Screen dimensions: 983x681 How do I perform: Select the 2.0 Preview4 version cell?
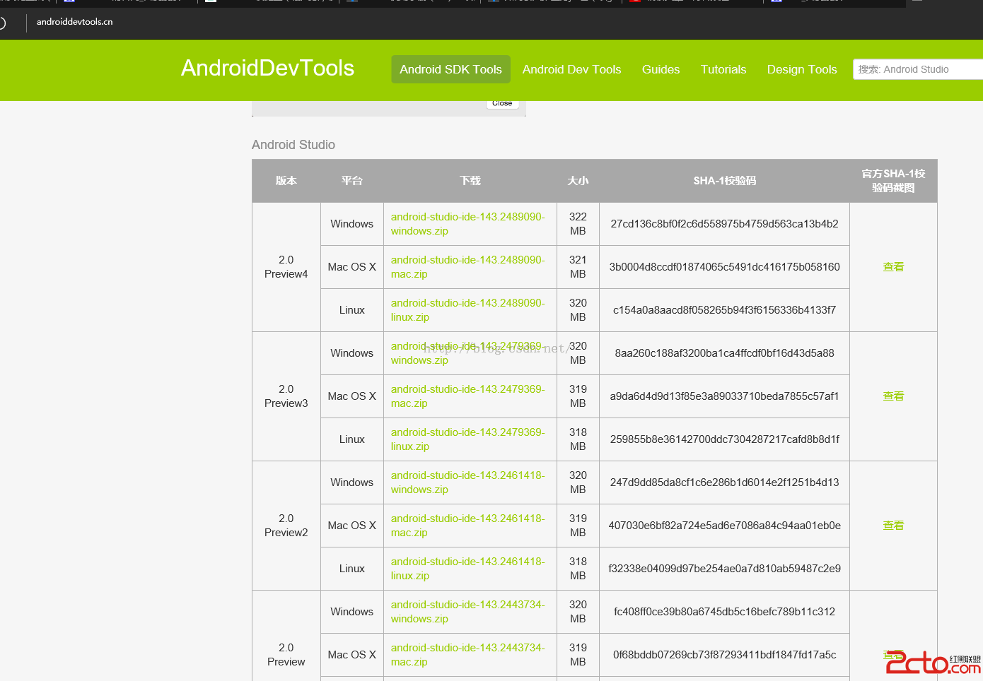click(286, 267)
